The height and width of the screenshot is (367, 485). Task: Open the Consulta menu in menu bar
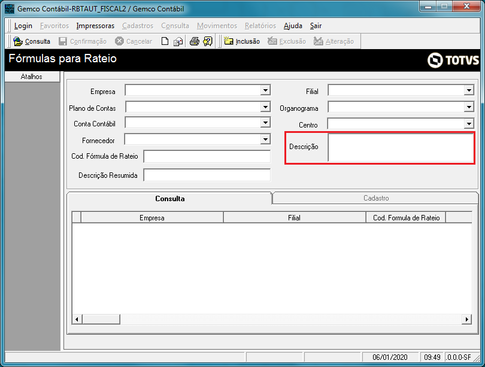tap(175, 26)
